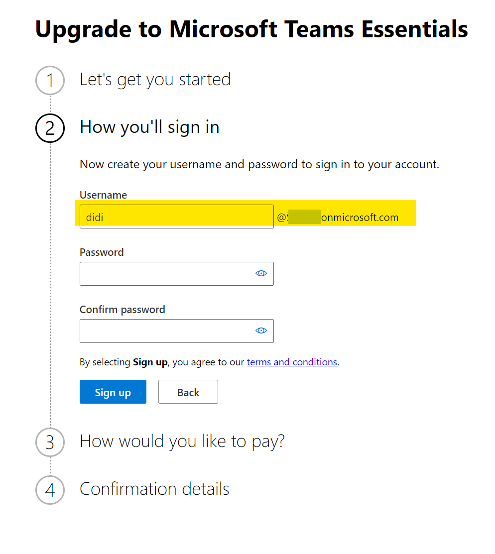Click the Username field containing didi
495x554 pixels.
point(176,217)
